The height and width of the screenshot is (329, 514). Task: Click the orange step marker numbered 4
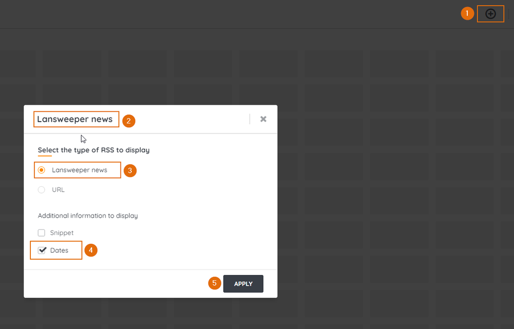pos(91,250)
